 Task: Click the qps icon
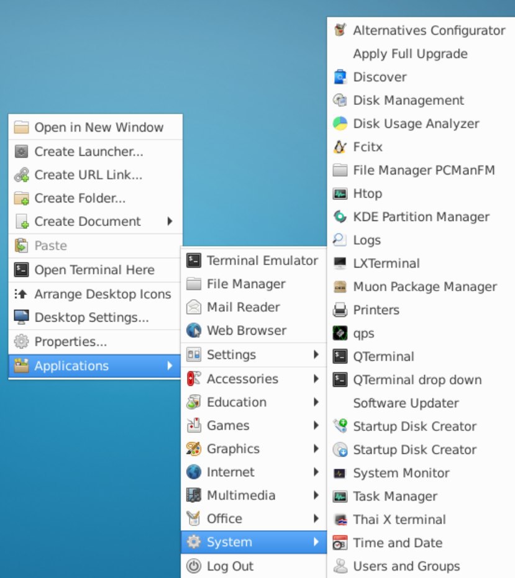click(340, 333)
